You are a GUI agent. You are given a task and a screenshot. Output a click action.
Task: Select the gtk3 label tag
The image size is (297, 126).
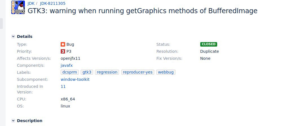pyautogui.click(x=87, y=72)
